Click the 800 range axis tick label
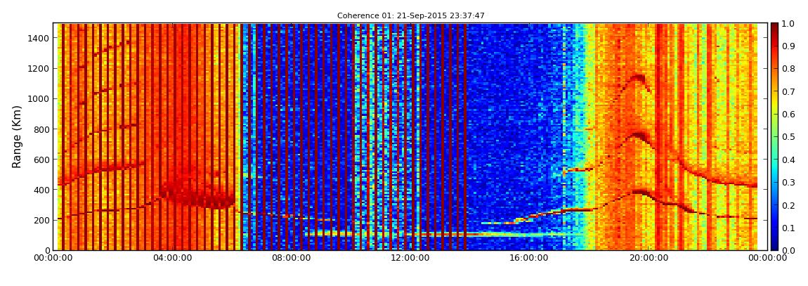The image size is (808, 286). [41, 129]
